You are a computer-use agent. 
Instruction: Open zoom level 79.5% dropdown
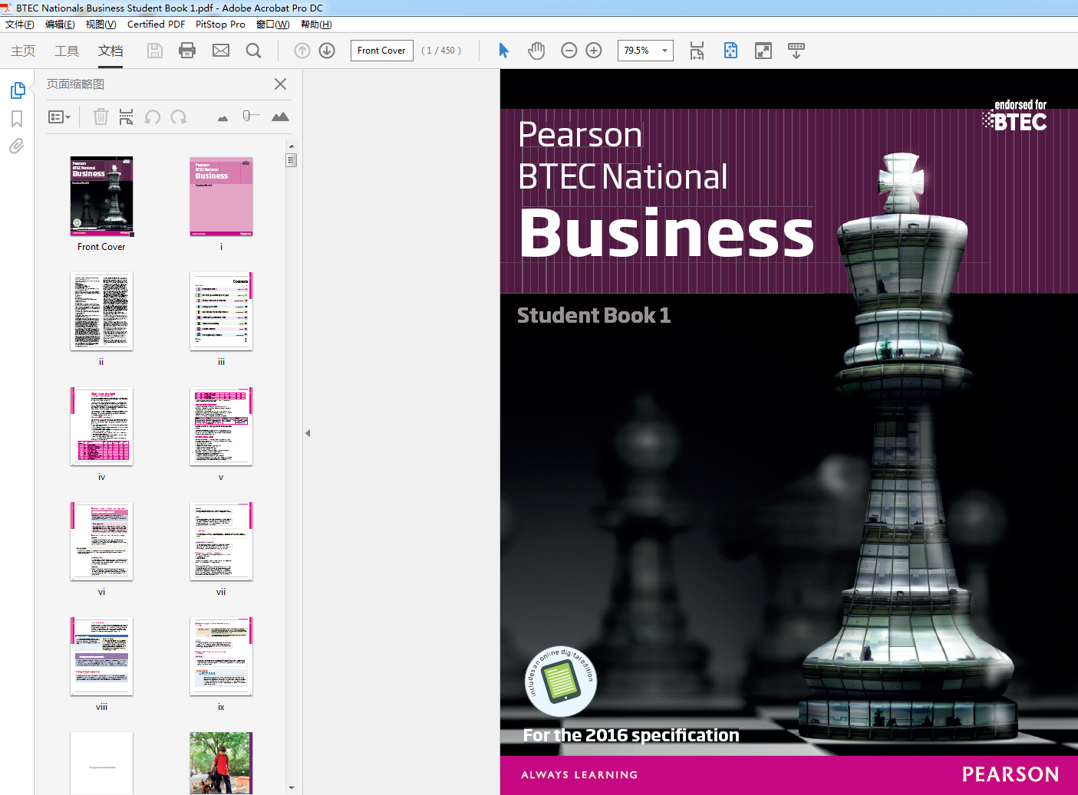[x=664, y=51]
